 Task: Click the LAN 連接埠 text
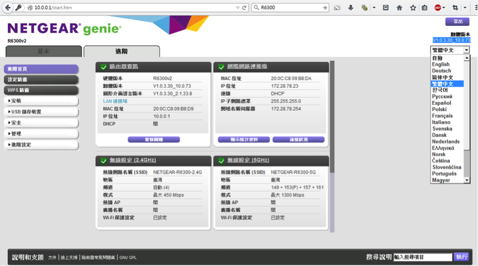pyautogui.click(x=115, y=101)
